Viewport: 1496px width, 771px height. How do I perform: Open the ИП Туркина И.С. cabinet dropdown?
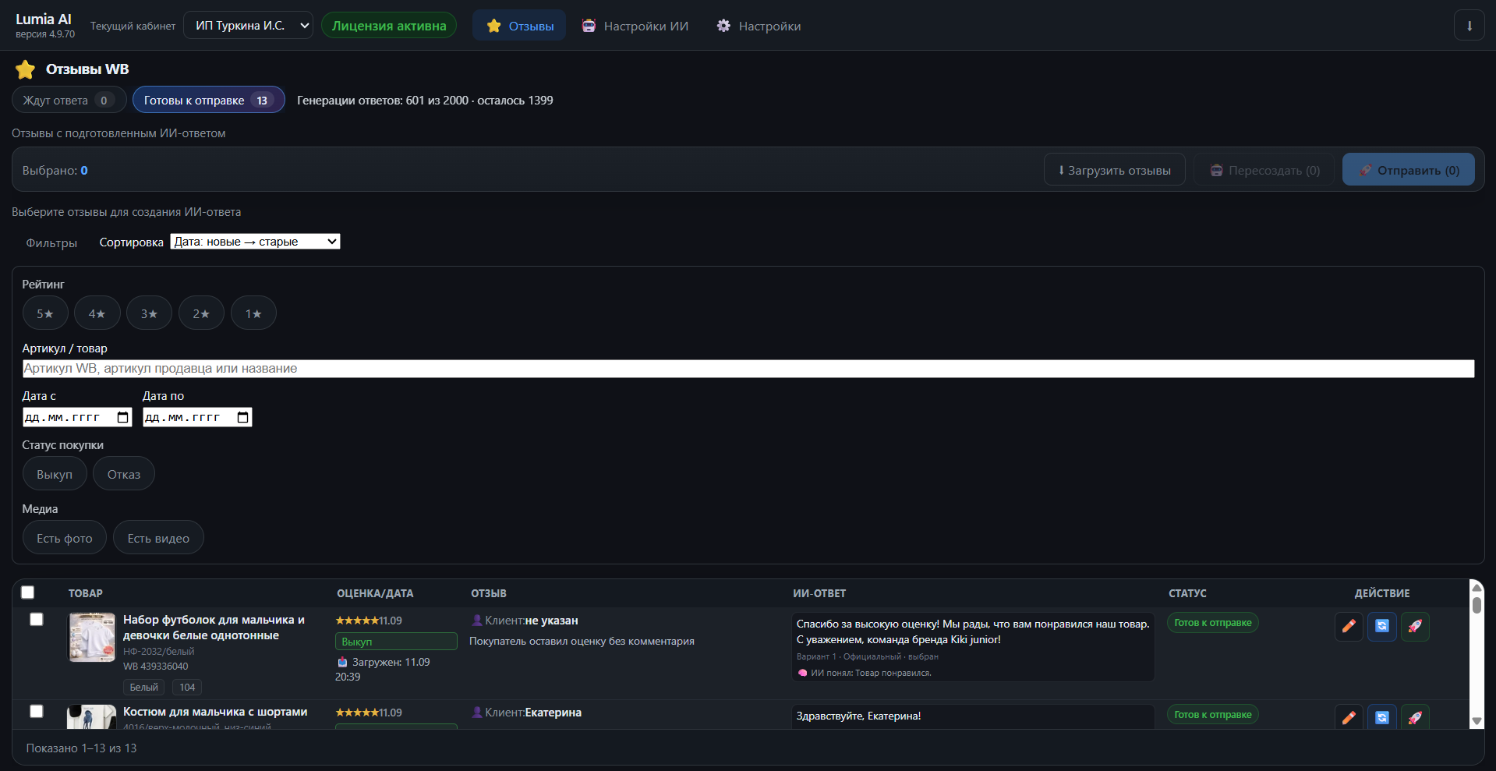(249, 26)
